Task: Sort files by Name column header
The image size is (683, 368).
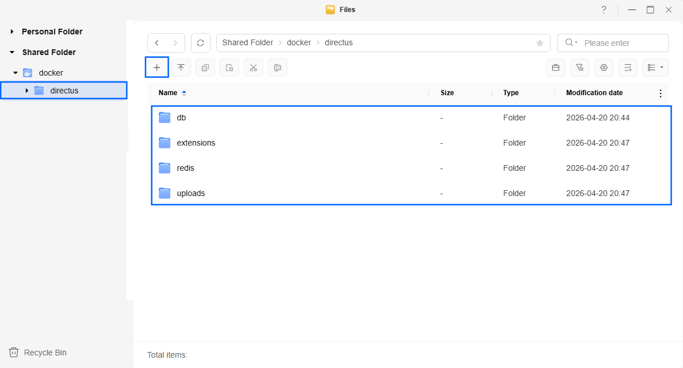Action: (168, 93)
